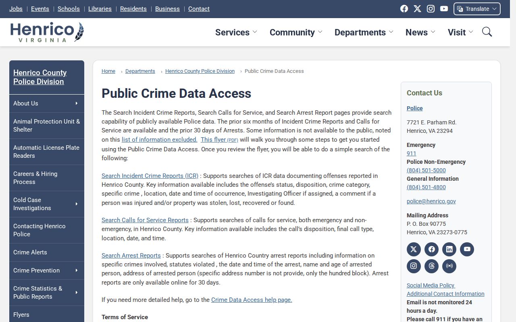Open X (Twitter) icon in top bar
The width and height of the screenshot is (516, 322).
click(x=417, y=9)
